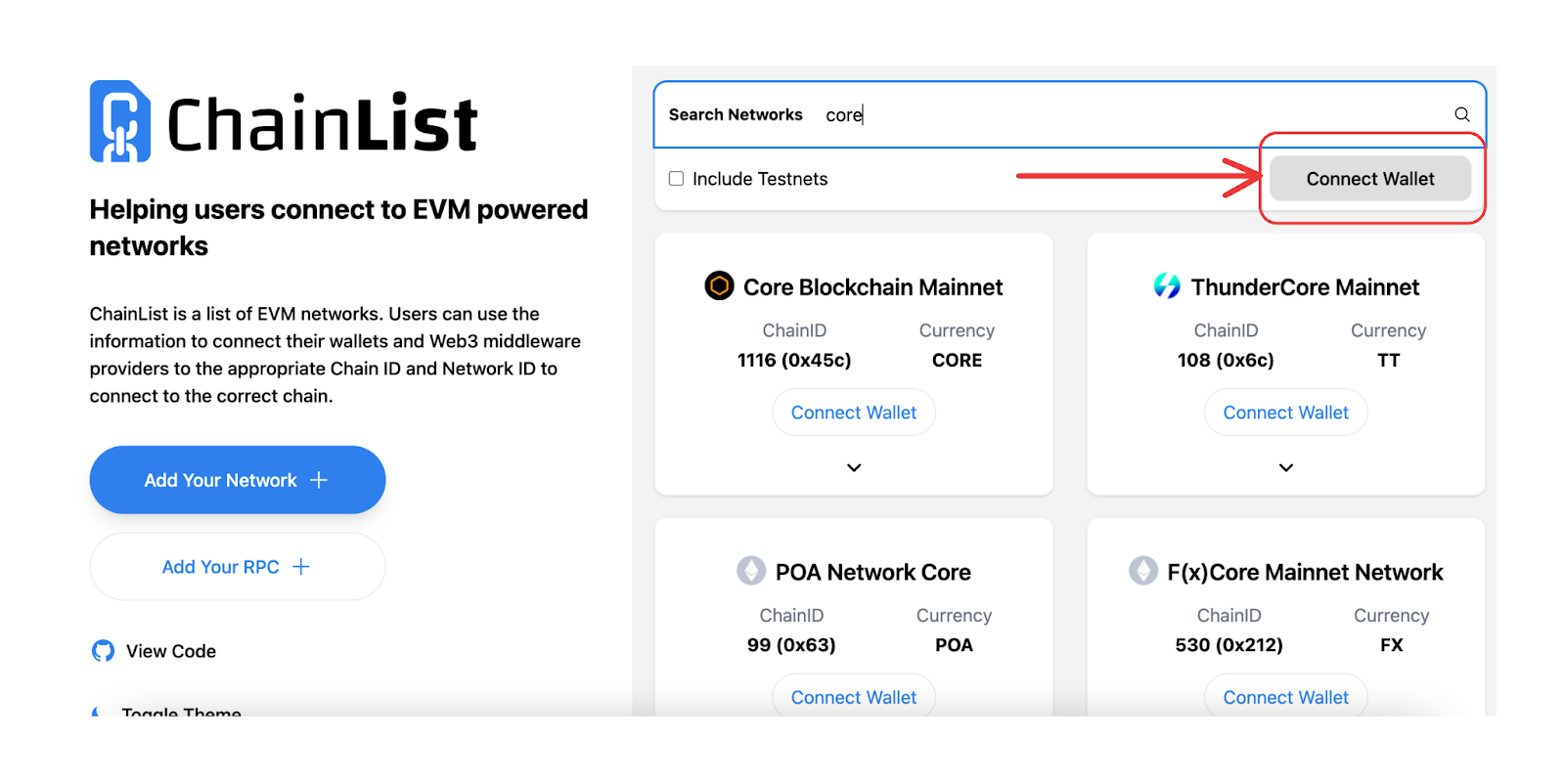Click the Core Blockchain Mainnet logo icon
The height and width of the screenshot is (782, 1565).
click(719, 285)
